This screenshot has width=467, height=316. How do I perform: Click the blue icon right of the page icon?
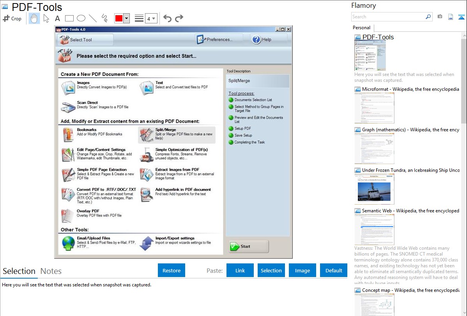click(x=461, y=17)
